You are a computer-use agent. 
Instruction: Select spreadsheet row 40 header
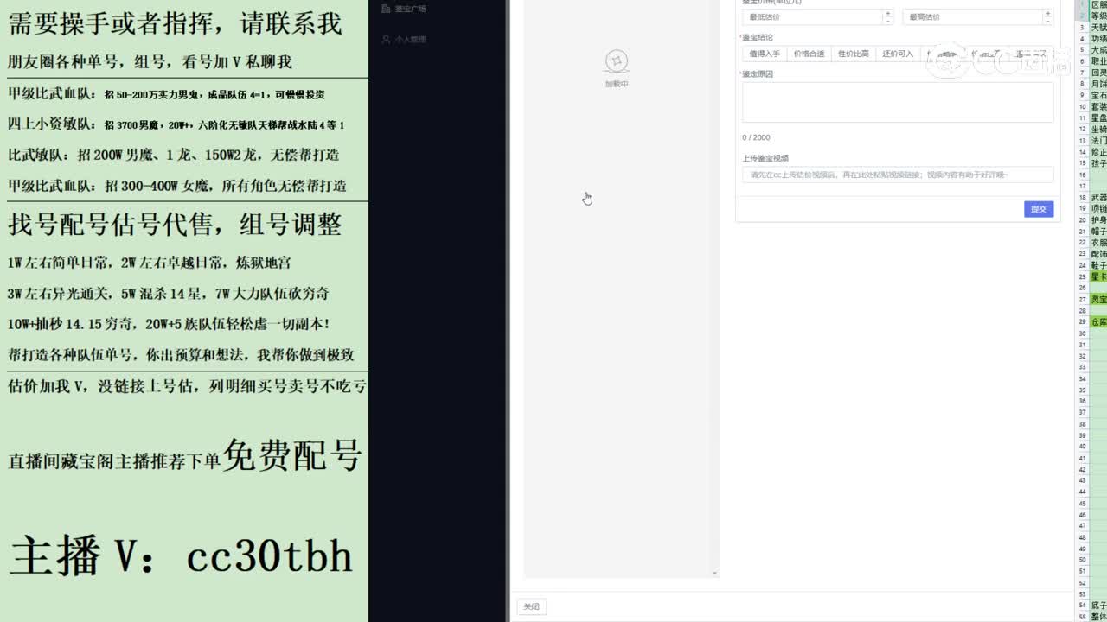1082,447
